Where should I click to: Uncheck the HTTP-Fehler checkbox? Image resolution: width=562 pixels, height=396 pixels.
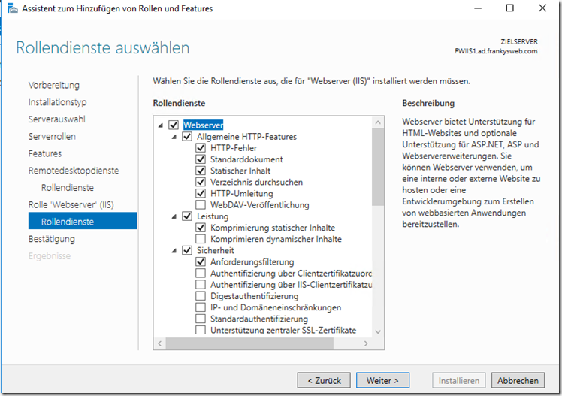201,148
